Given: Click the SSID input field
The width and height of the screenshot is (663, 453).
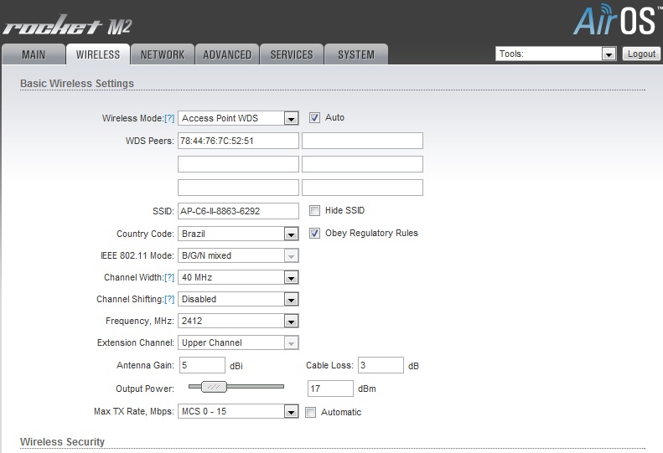Looking at the screenshot, I should (238, 211).
